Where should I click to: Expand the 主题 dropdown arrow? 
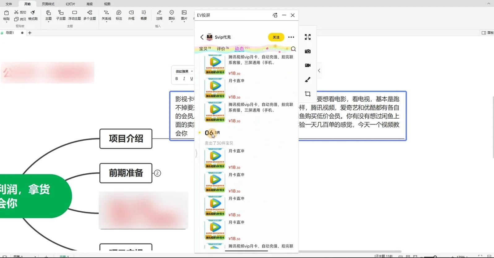tap(48, 22)
